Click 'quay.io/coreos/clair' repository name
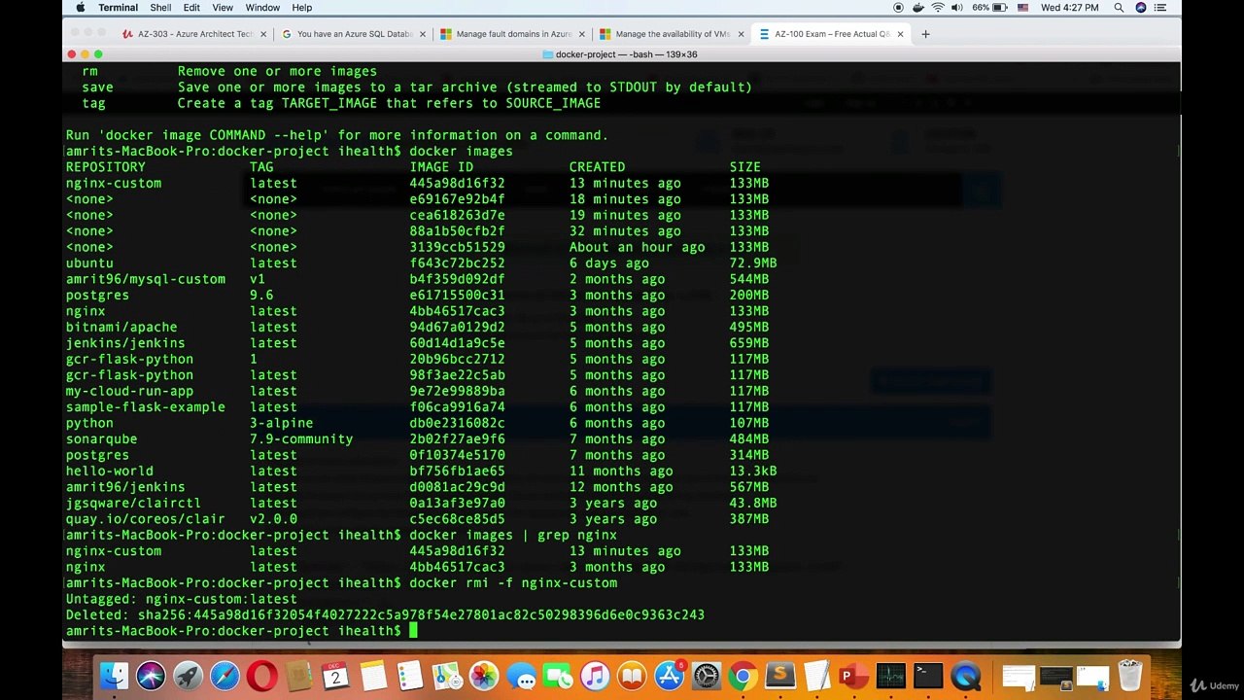This screenshot has width=1244, height=700. (145, 519)
